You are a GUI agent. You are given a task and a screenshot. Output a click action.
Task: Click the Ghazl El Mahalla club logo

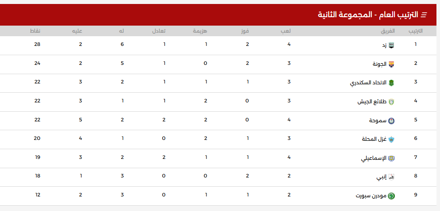click(391, 139)
